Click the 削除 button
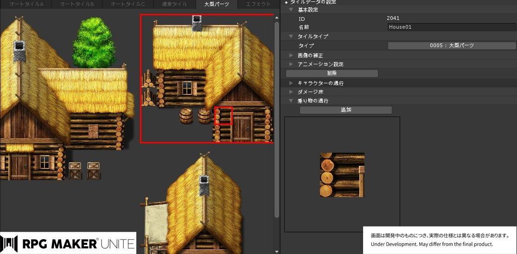 tap(332, 74)
